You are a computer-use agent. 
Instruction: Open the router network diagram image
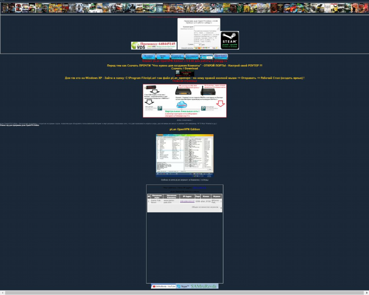coord(184,101)
